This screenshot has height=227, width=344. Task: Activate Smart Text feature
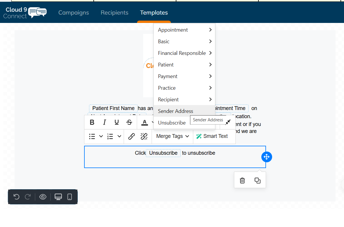[214, 136]
